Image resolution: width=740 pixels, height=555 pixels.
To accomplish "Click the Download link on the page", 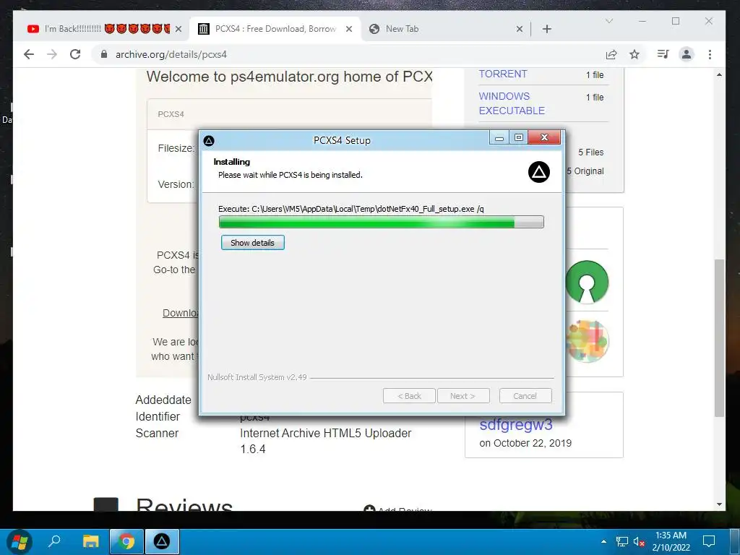I will point(180,313).
